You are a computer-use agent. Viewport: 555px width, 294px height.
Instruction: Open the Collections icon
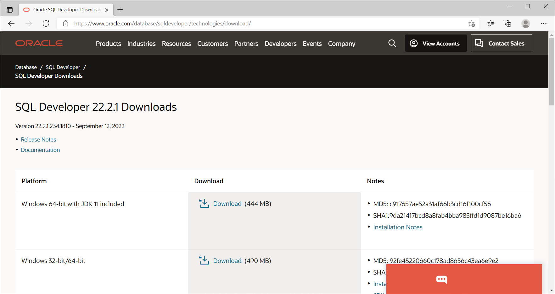[508, 24]
